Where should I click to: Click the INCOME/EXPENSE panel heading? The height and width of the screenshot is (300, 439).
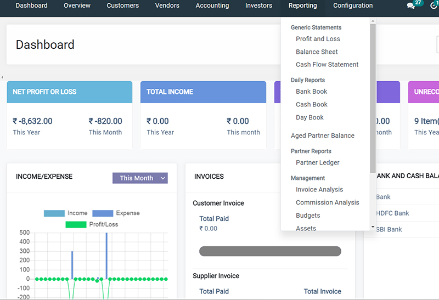click(44, 177)
